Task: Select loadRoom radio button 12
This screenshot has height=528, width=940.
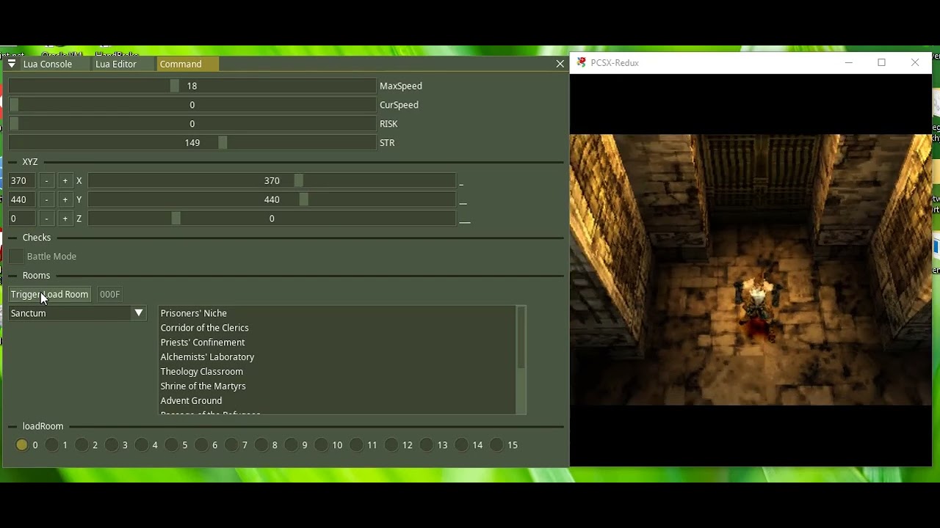Action: coord(392,445)
